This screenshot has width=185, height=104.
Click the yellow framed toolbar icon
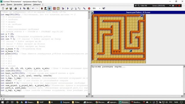coord(58,8)
